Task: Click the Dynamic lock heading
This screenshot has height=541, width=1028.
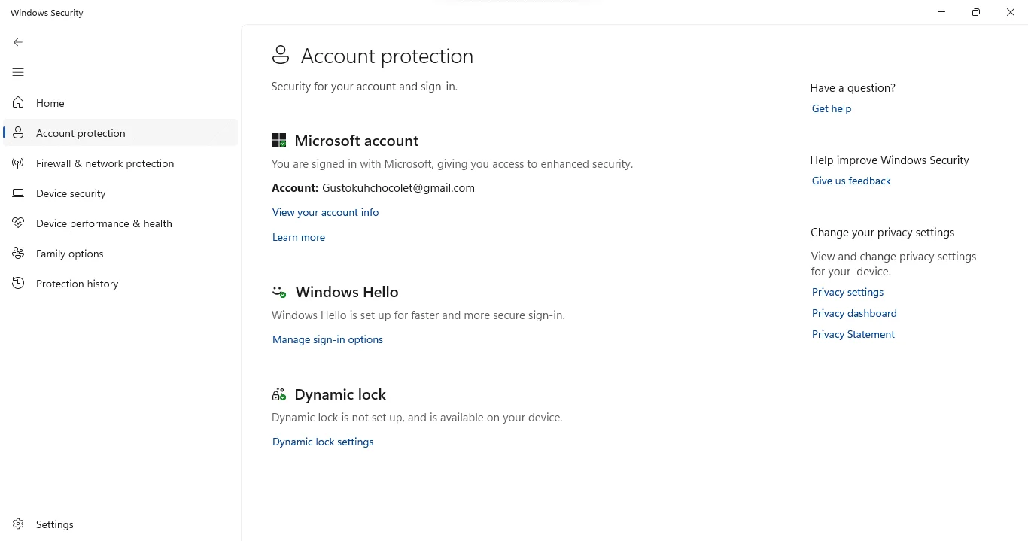Action: coord(340,394)
